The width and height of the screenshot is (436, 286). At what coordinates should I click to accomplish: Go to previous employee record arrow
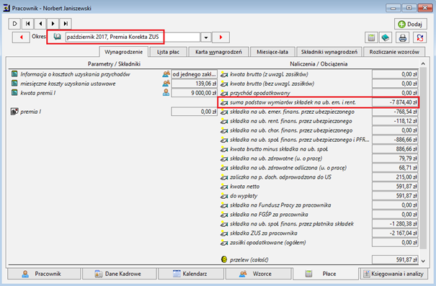[x=40, y=24]
